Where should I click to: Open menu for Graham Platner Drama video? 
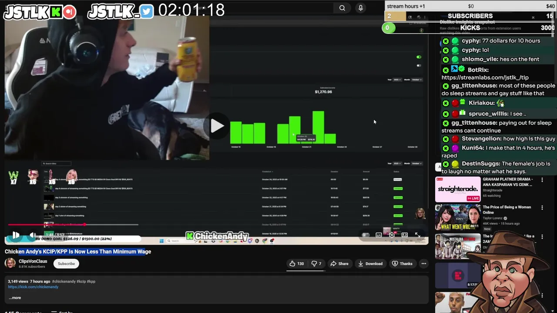click(542, 180)
